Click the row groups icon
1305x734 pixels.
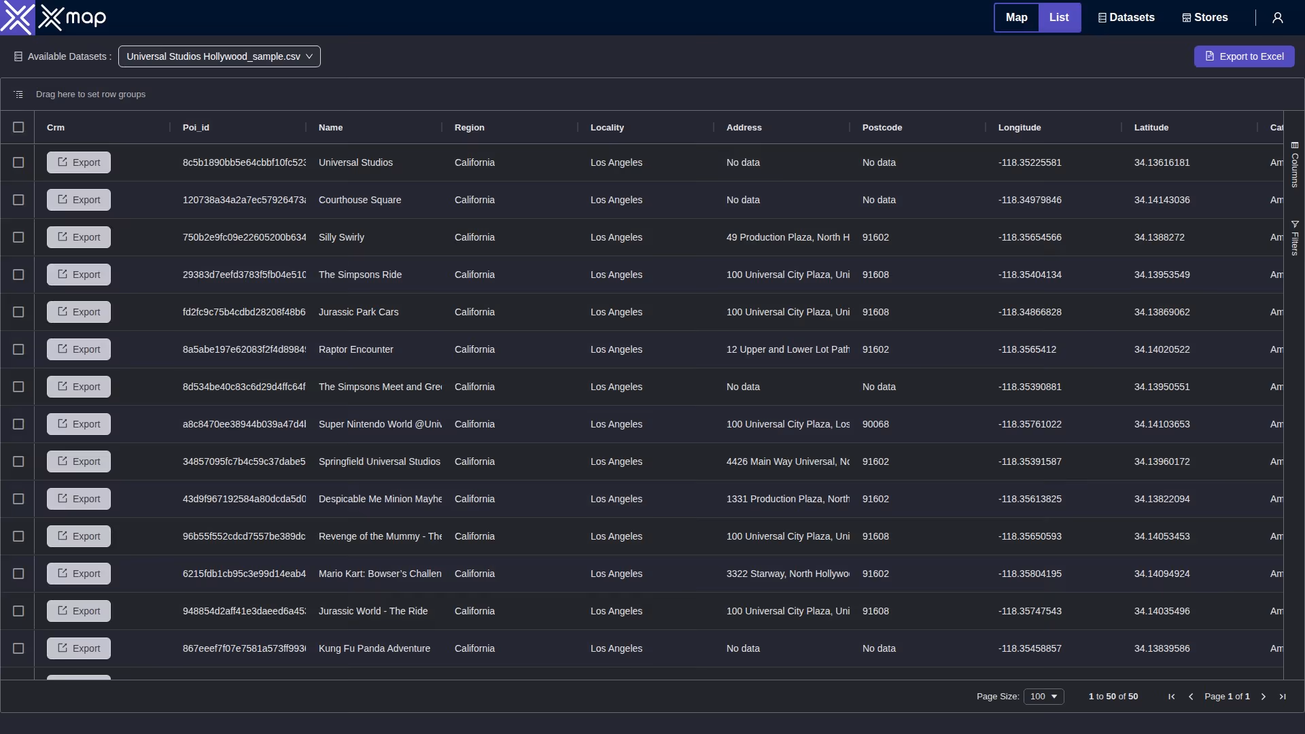tap(18, 94)
